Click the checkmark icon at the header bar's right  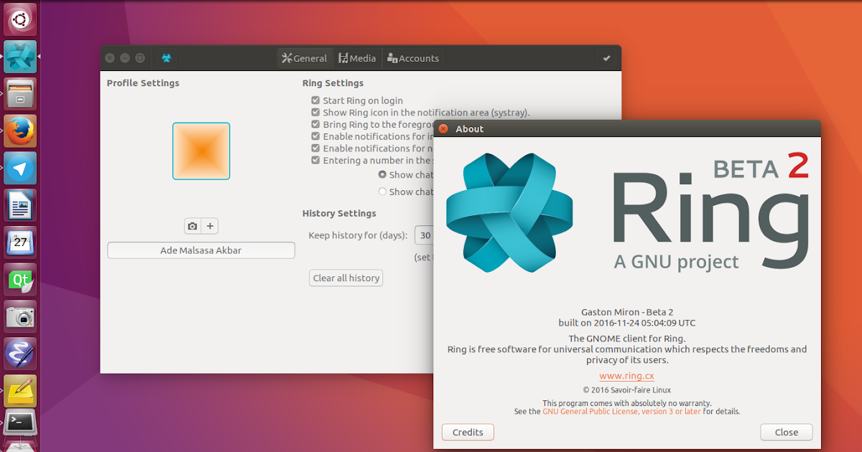pyautogui.click(x=607, y=58)
